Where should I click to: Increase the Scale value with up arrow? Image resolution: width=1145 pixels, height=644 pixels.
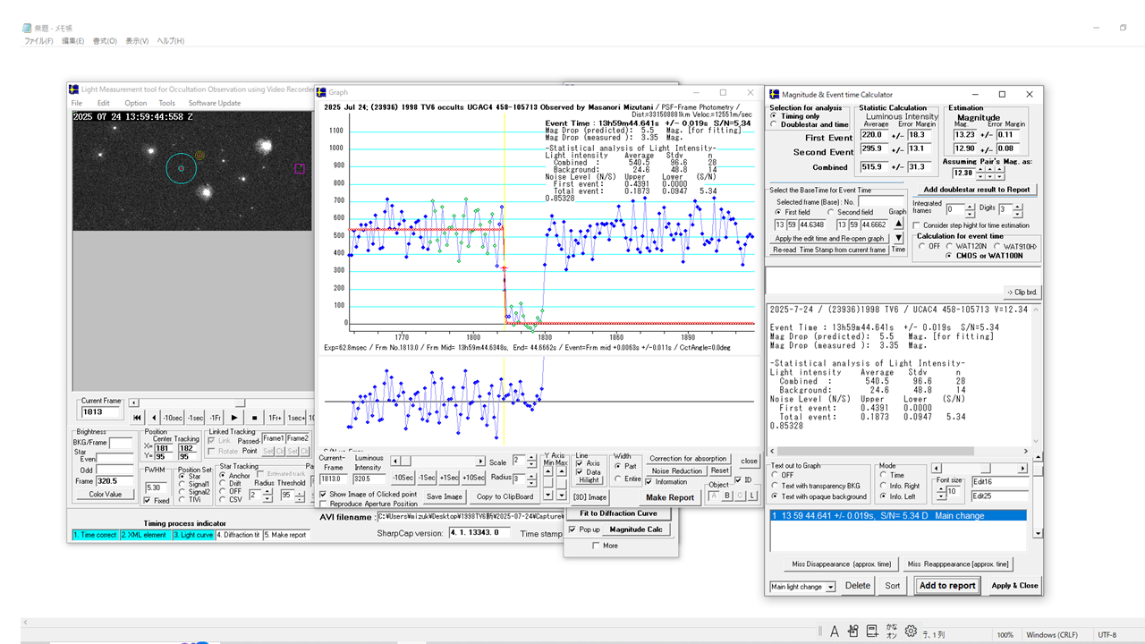click(x=532, y=458)
